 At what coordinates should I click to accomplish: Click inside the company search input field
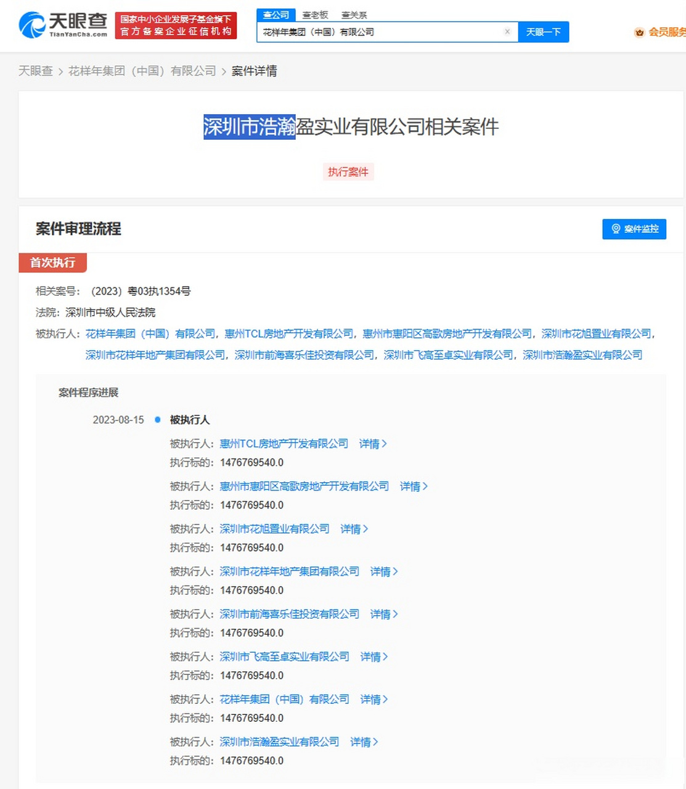(x=382, y=31)
